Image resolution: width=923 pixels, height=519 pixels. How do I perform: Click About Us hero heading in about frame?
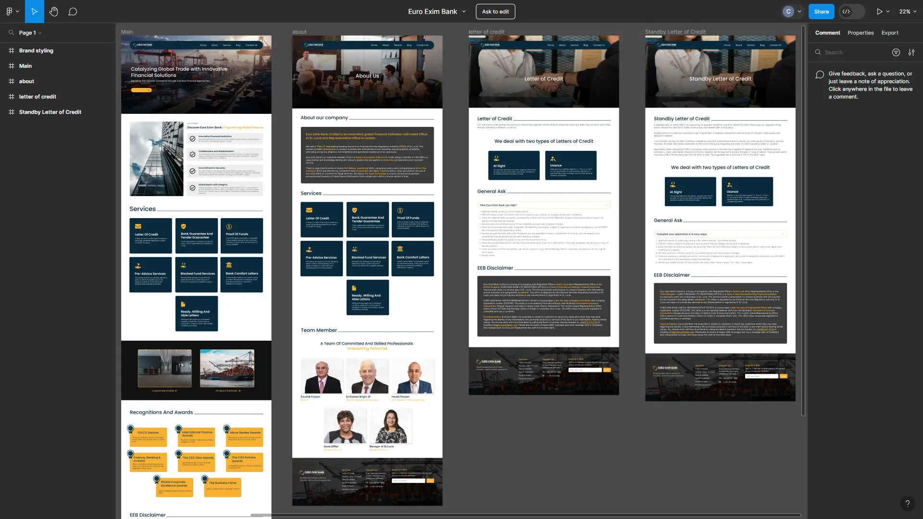point(367,76)
